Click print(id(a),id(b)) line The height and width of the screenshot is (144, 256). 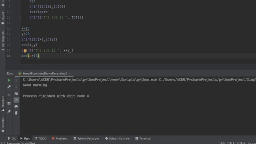click(x=47, y=6)
